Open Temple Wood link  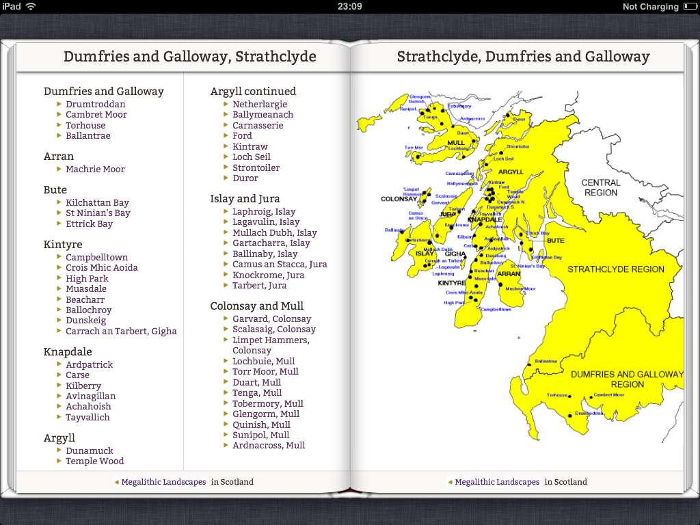pyautogui.click(x=94, y=461)
